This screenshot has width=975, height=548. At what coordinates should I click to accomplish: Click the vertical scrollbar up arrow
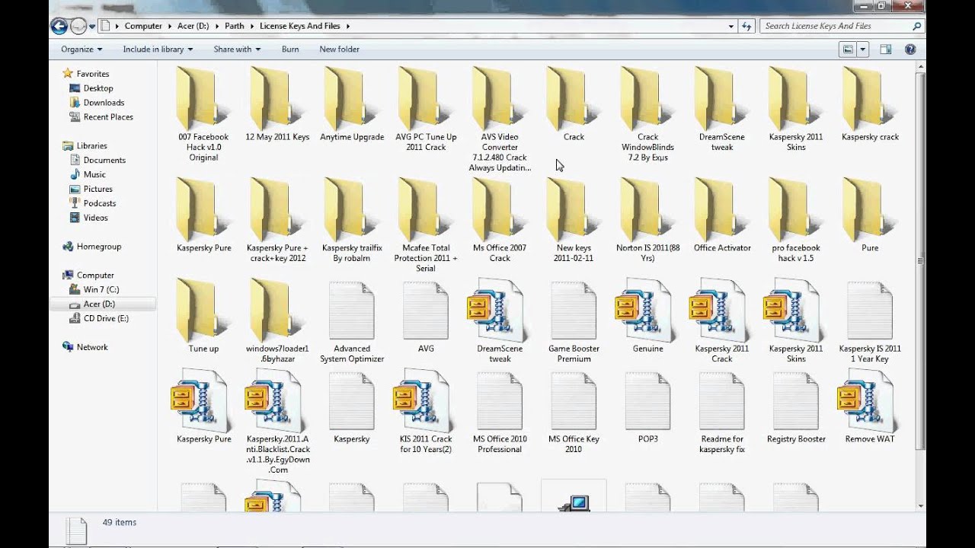[921, 66]
